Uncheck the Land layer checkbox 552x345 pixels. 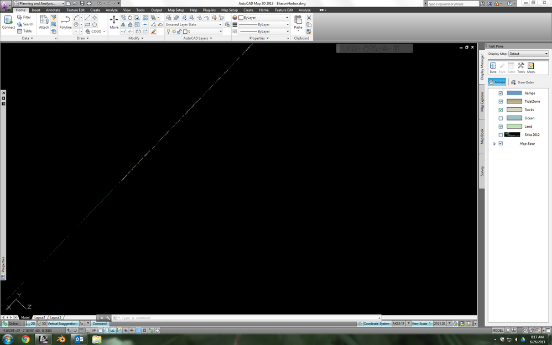(501, 127)
